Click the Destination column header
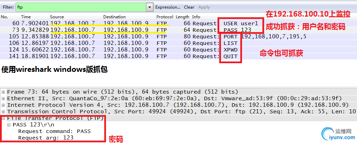Image resolution: width=357 pixels, height=143 pixels. (x=114, y=17)
